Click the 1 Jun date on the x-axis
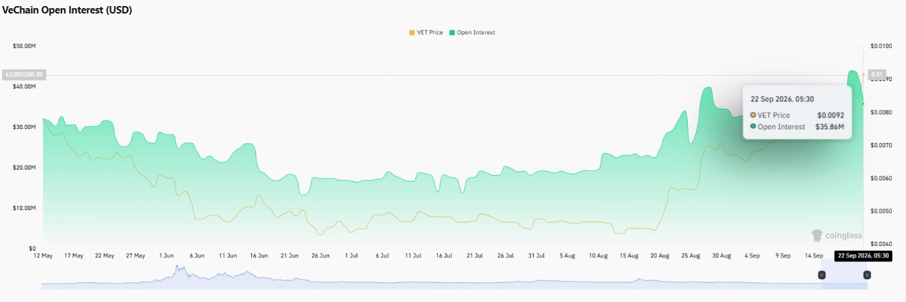906x302 pixels. 166,256
